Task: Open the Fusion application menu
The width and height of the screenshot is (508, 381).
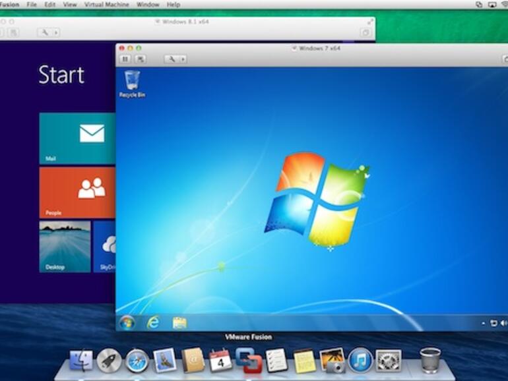Action: pyautogui.click(x=10, y=5)
